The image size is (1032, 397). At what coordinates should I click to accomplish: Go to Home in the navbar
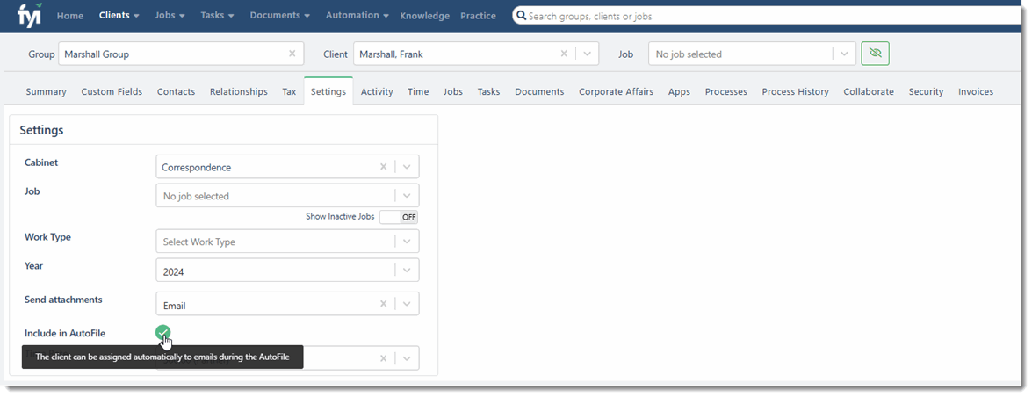69,16
